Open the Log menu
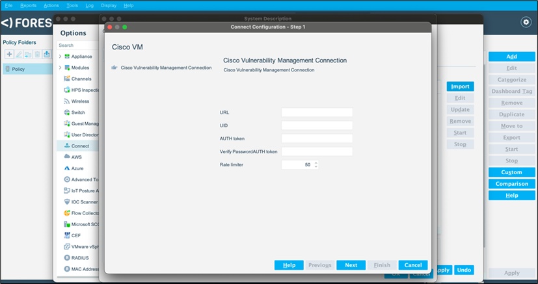Viewport: 538px width, 284px height. click(x=89, y=5)
